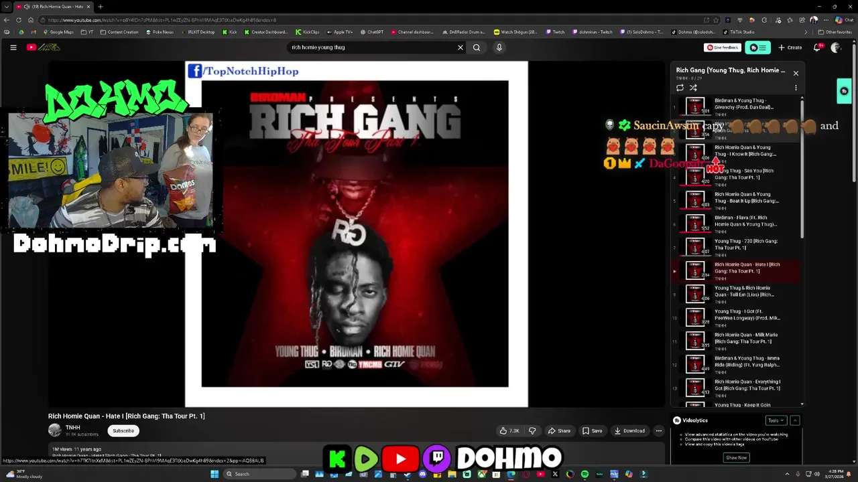This screenshot has height=482, width=858.
Task: Open the taskbar clock and date
Action: (x=835, y=474)
